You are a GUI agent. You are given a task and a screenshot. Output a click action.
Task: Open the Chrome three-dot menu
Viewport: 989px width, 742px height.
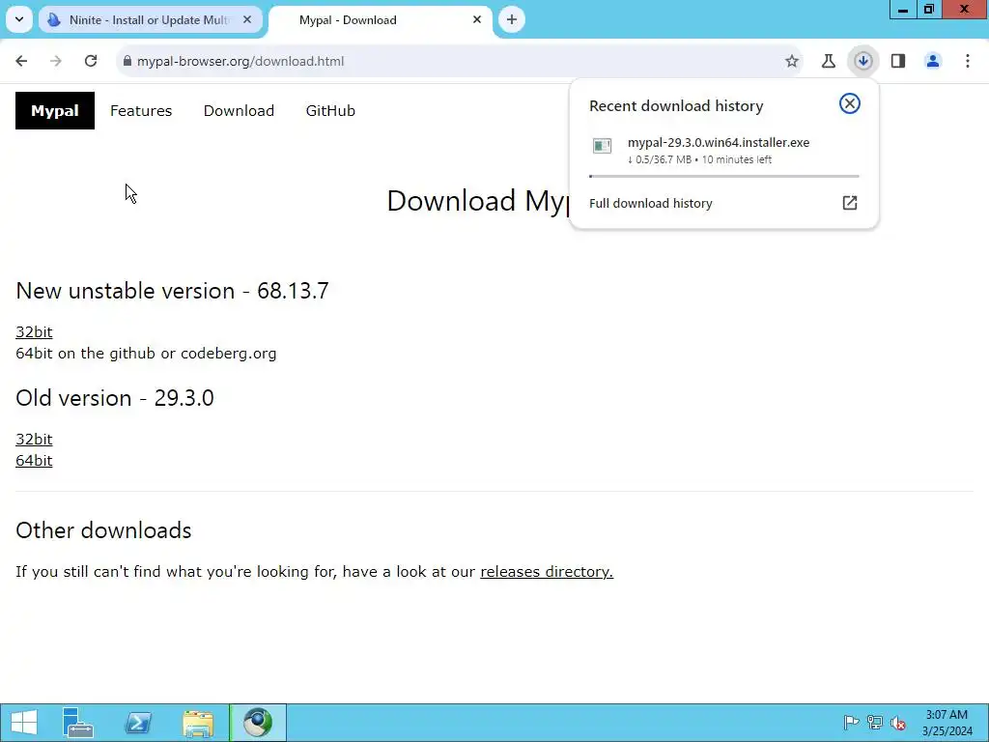(968, 61)
